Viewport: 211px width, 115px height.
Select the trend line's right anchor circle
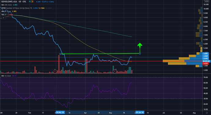pos(140,54)
